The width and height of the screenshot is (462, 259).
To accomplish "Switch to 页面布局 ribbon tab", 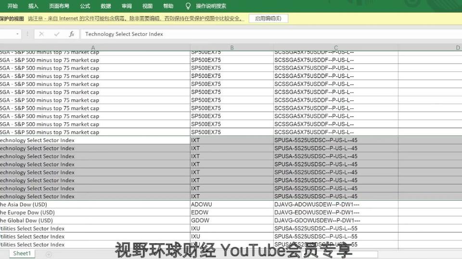I will pos(59,6).
